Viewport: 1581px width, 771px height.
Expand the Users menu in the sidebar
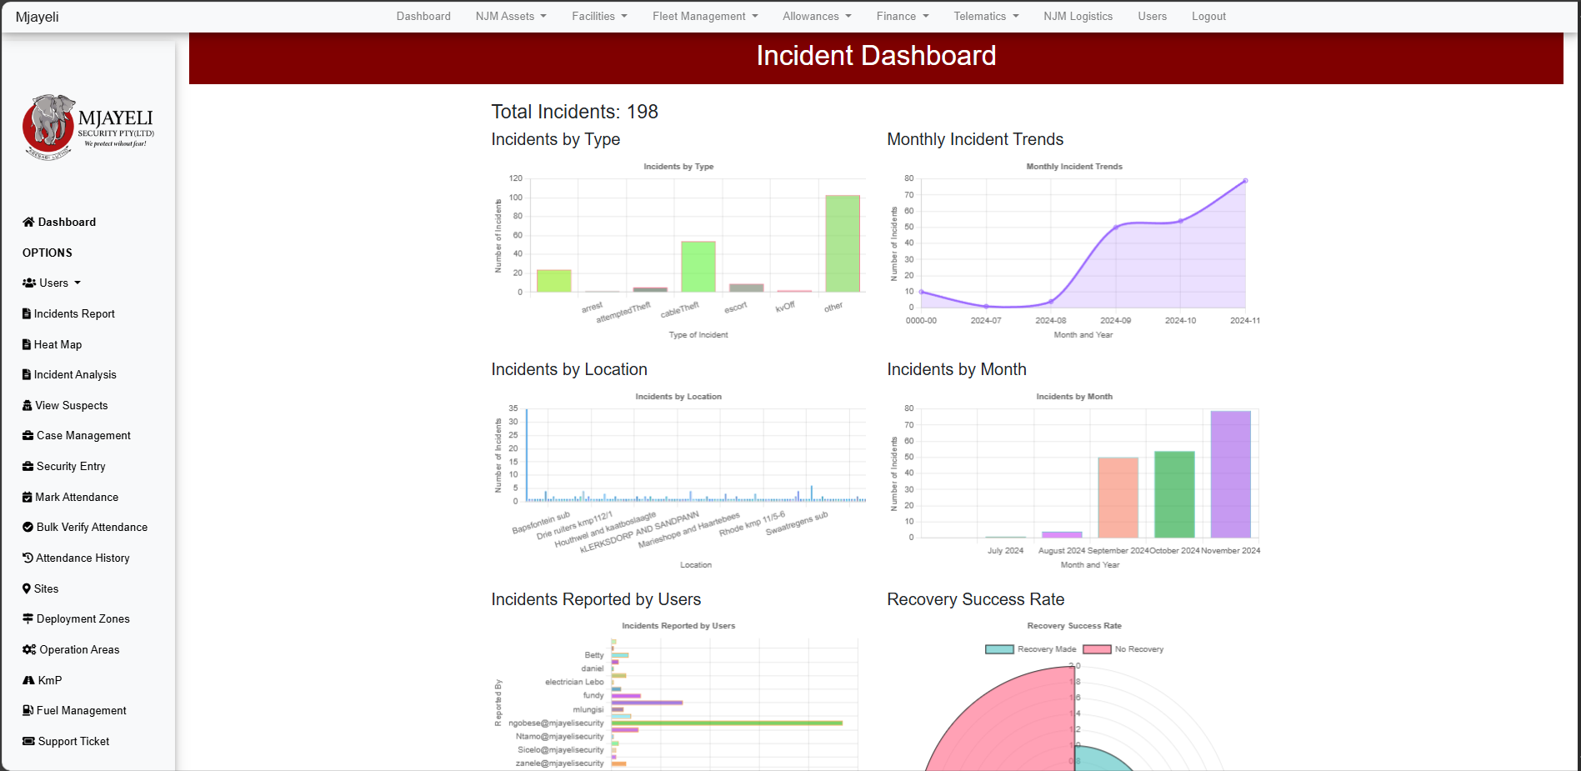(x=52, y=283)
